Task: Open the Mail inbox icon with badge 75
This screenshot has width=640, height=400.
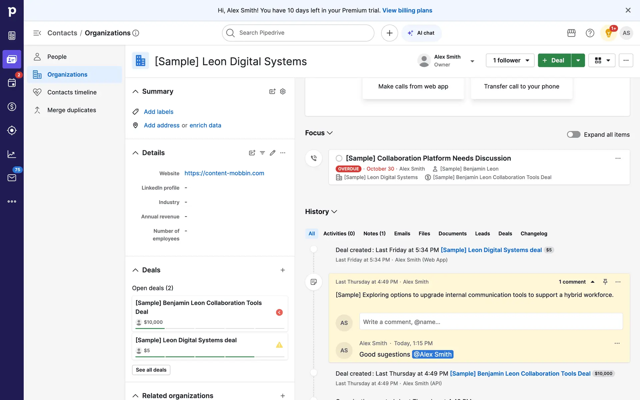Action: (x=12, y=177)
